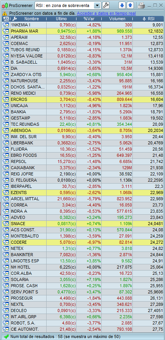The image size is (165, 340).
Task: Open chart icon for BANKINTER
Action: click(6, 255)
